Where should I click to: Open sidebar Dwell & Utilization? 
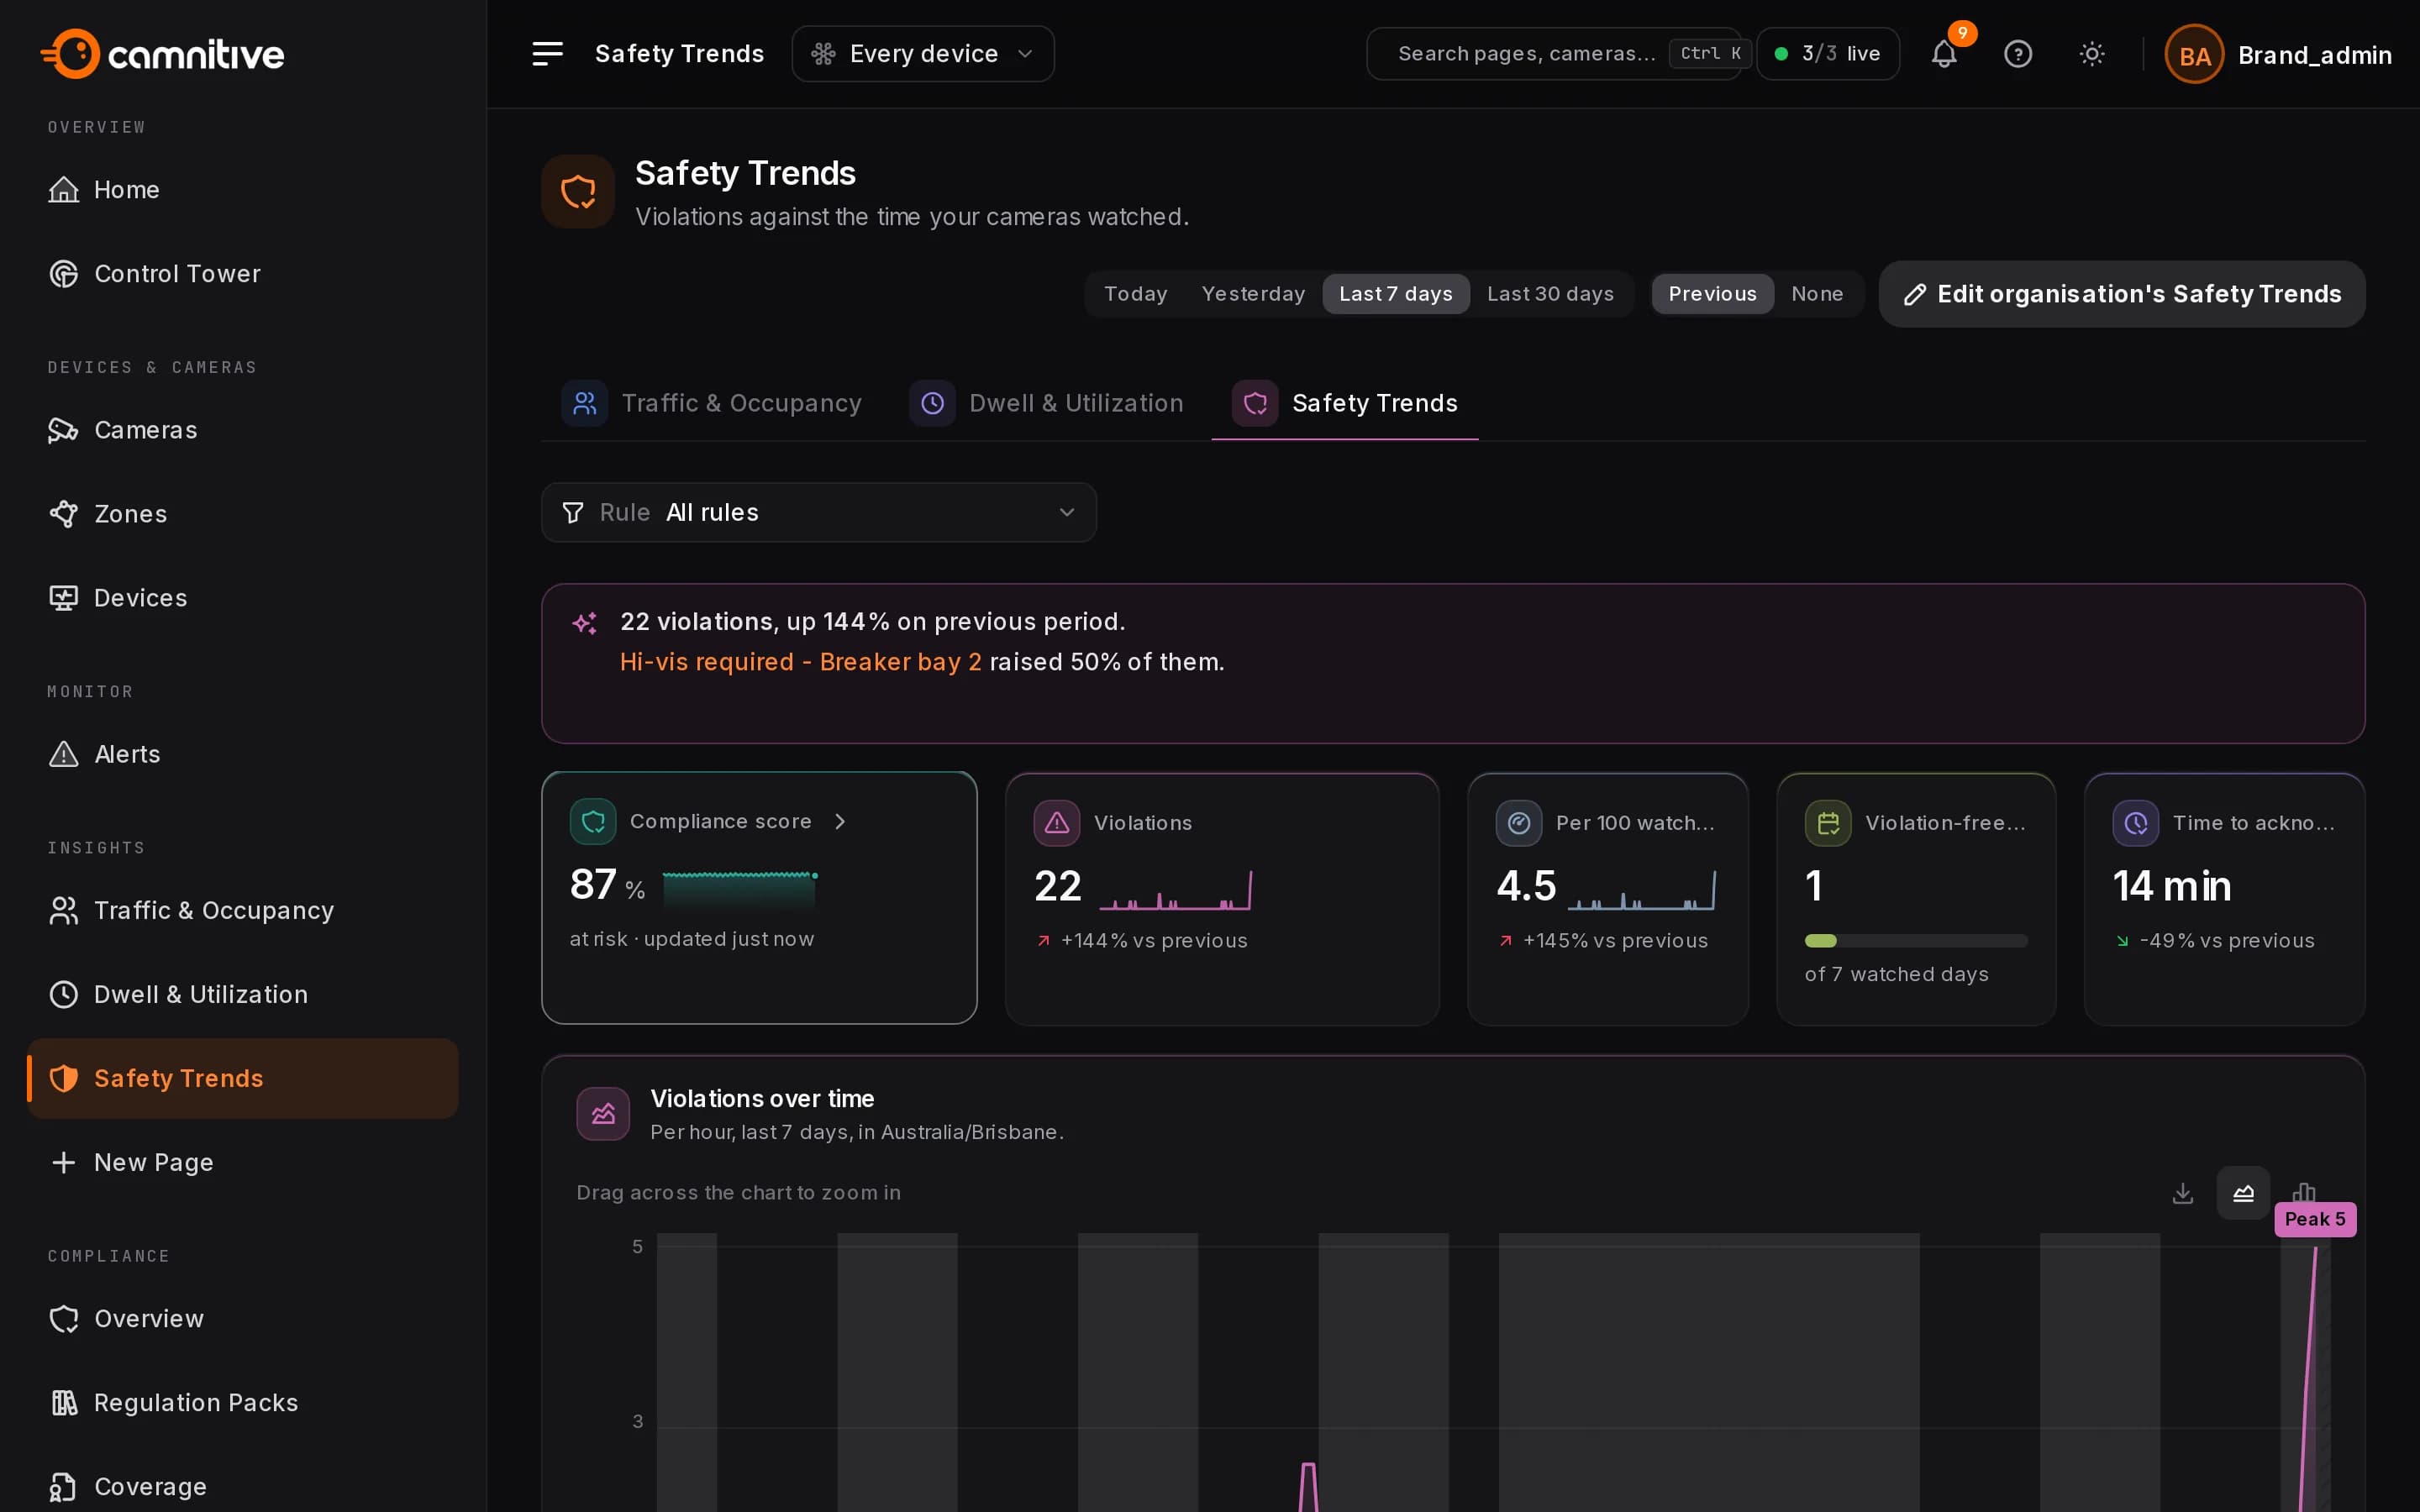242,994
